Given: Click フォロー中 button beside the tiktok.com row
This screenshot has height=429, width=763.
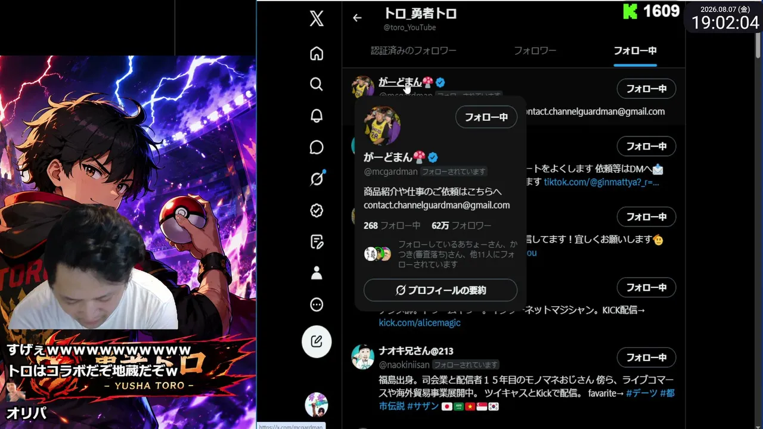Looking at the screenshot, I should [x=646, y=146].
